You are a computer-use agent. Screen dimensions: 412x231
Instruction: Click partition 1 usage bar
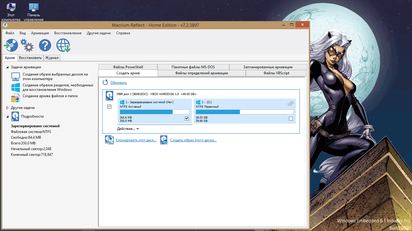(155, 112)
